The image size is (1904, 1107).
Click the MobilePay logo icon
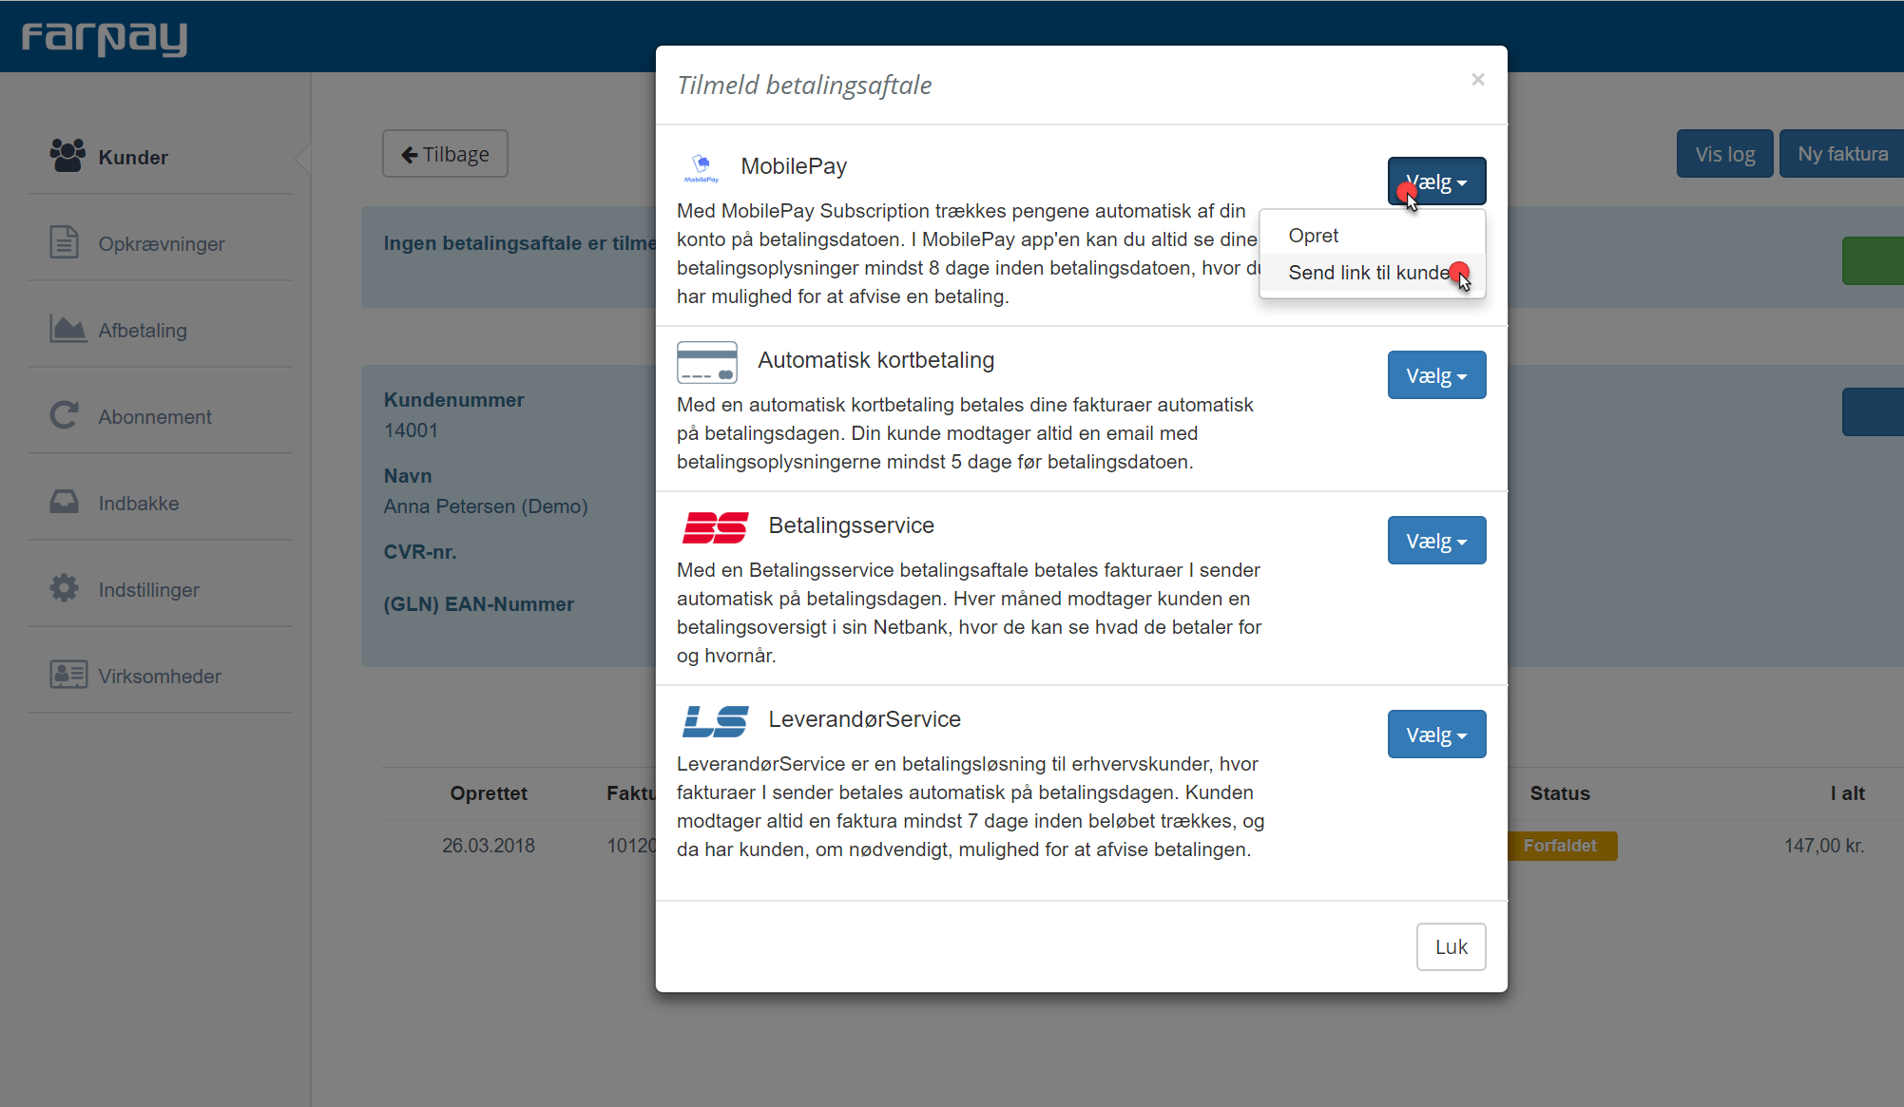[x=702, y=168]
